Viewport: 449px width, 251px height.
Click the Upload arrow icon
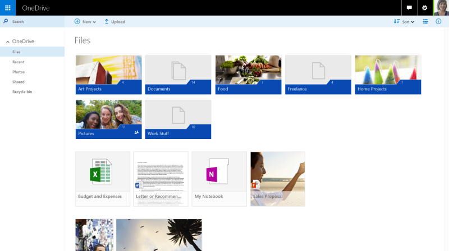tap(107, 21)
